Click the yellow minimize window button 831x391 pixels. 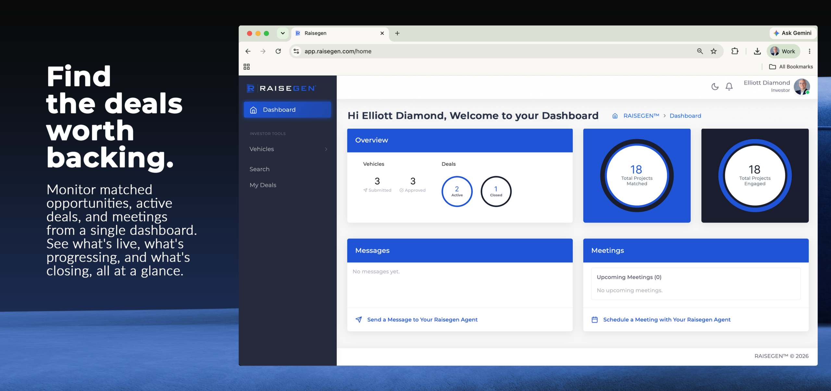pyautogui.click(x=258, y=33)
